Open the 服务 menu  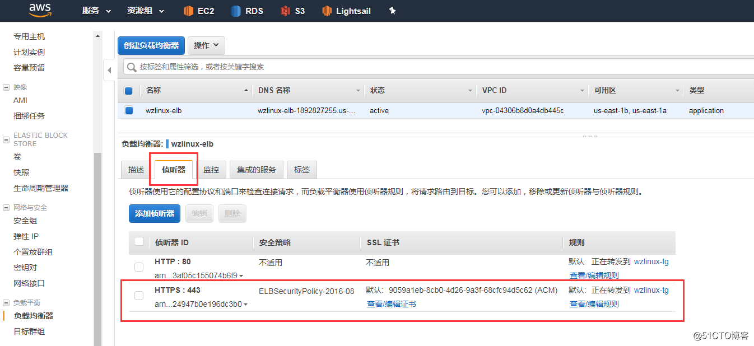click(96, 11)
